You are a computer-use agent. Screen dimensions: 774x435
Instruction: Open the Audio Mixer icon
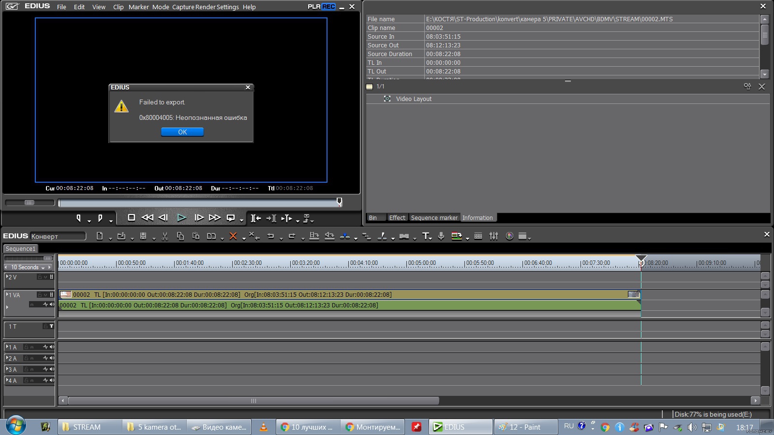point(493,236)
